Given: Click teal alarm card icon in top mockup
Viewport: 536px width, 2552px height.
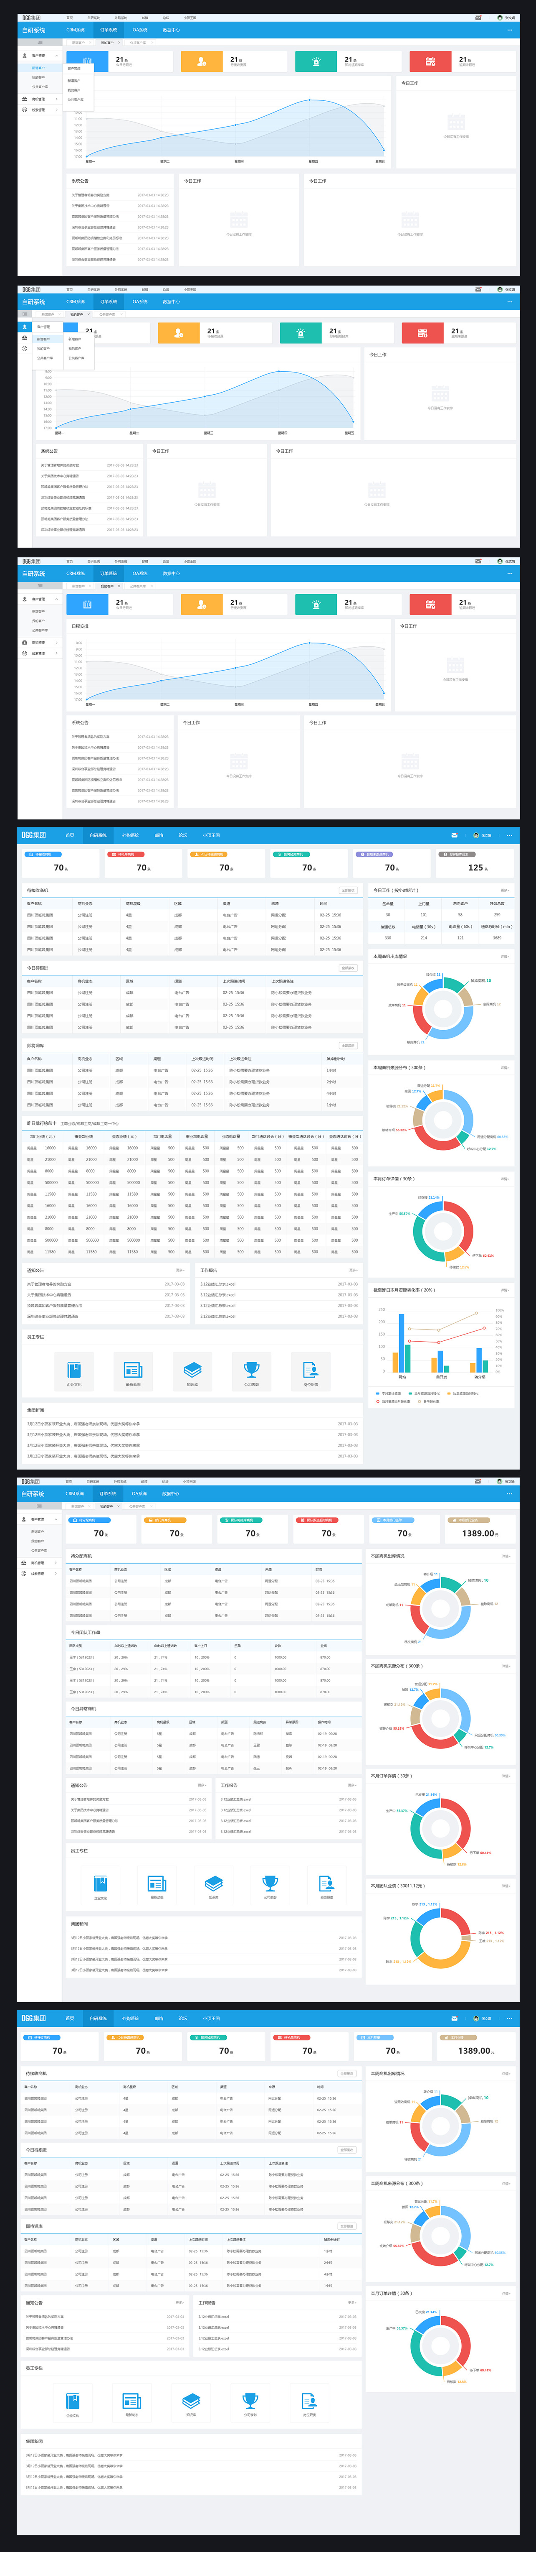Looking at the screenshot, I should [316, 61].
